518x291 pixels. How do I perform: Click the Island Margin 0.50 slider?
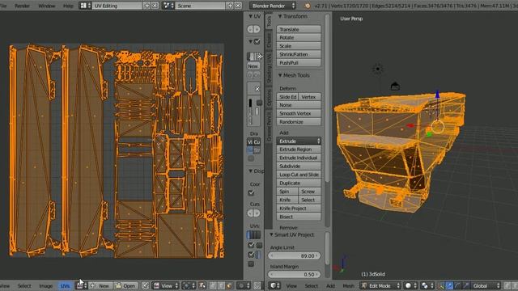click(294, 275)
